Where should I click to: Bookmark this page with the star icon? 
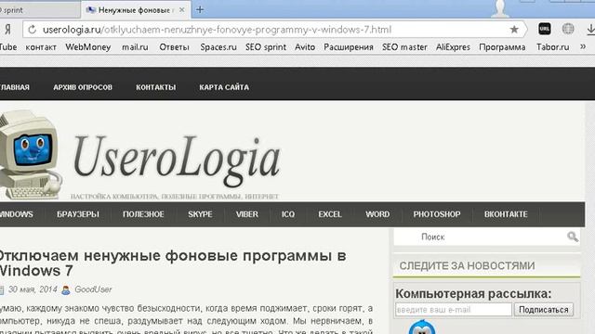coord(514,30)
